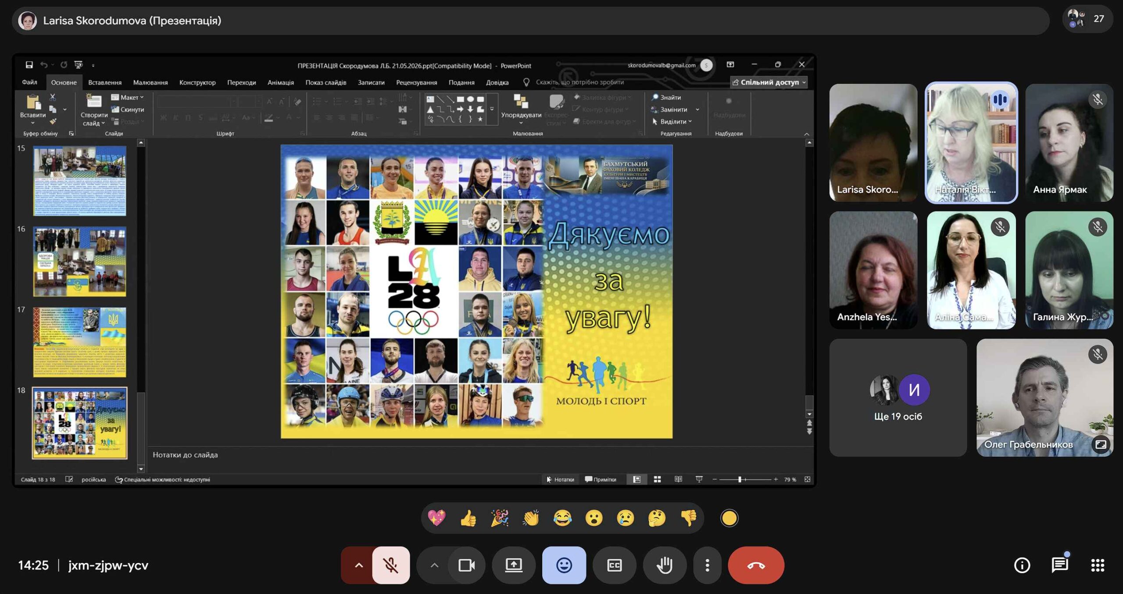Send the laughing face reaction
Screen dimensions: 1123x594
(x=562, y=518)
